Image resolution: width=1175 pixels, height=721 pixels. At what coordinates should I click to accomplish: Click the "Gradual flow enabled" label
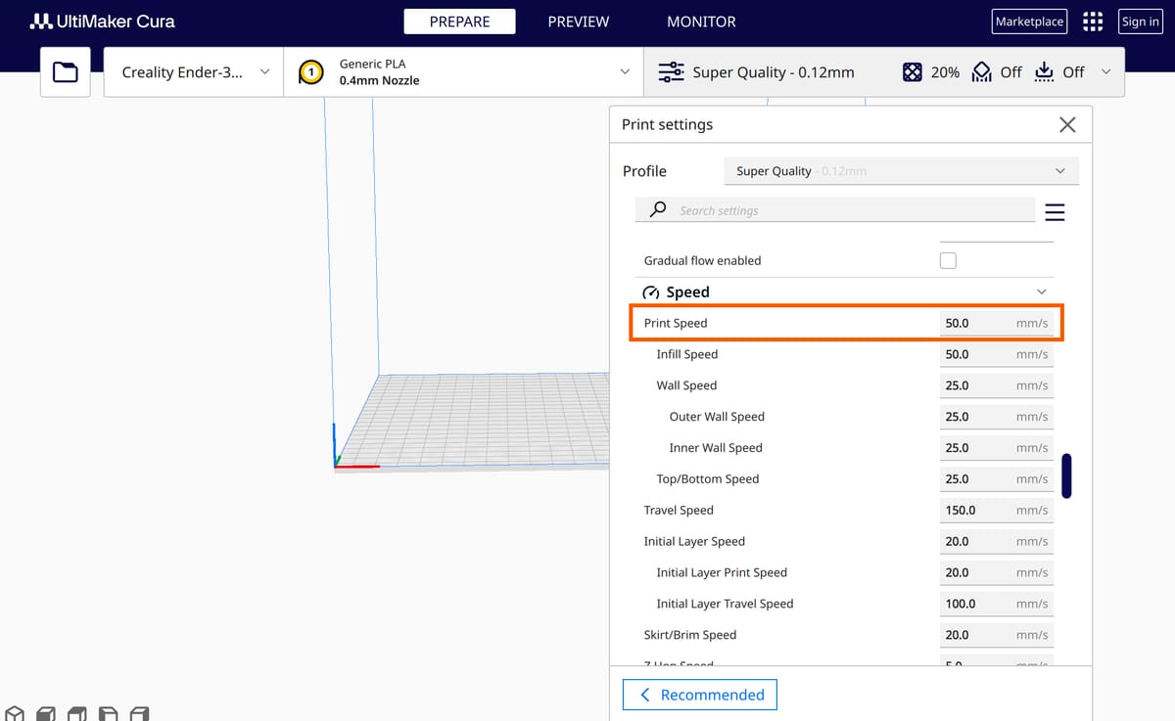[702, 261]
